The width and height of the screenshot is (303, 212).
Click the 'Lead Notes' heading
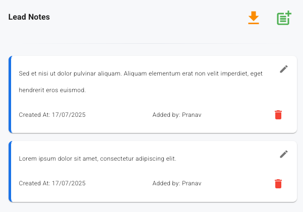29,17
